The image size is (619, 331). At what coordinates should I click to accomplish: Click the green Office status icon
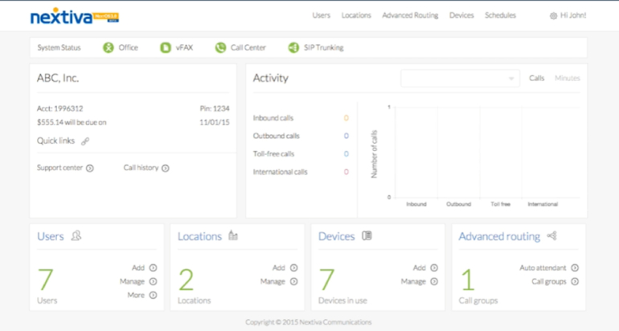coord(109,47)
